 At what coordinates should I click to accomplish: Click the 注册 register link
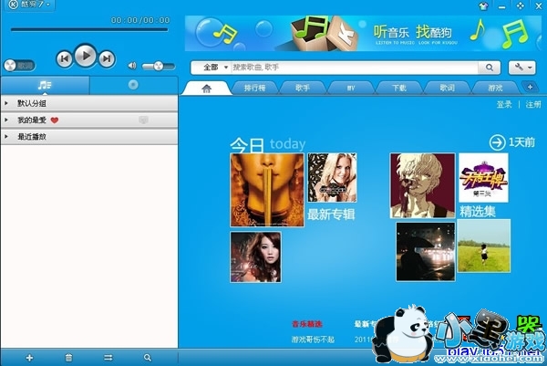[x=533, y=104]
